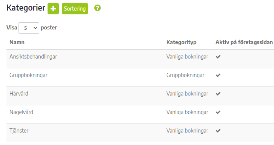Open the Gruppbokningar category name
Image resolution: width=274 pixels, height=145 pixels.
click(x=28, y=75)
